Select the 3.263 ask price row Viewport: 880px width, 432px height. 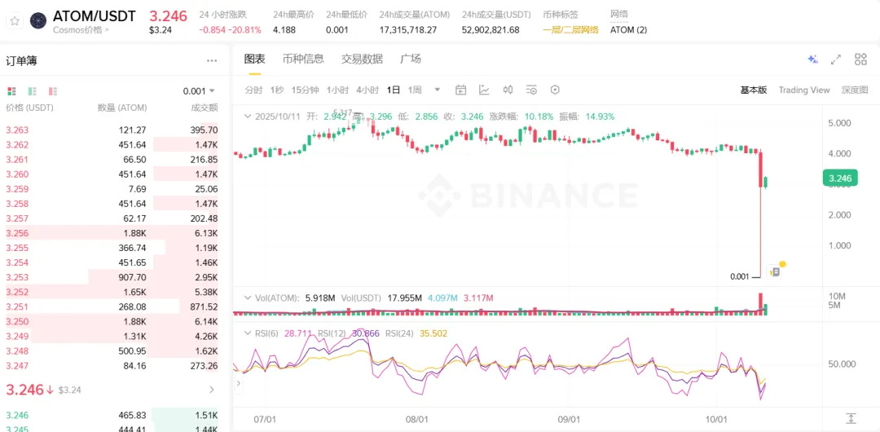(x=112, y=130)
